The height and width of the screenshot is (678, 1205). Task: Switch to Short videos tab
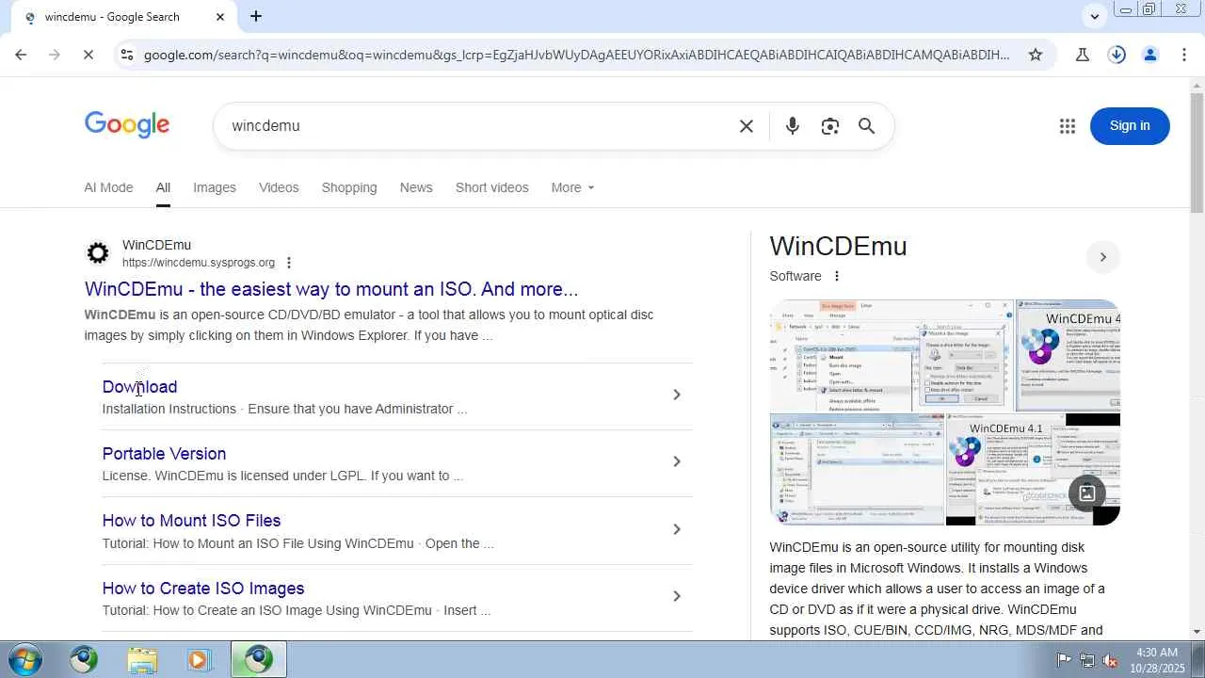pyautogui.click(x=492, y=187)
